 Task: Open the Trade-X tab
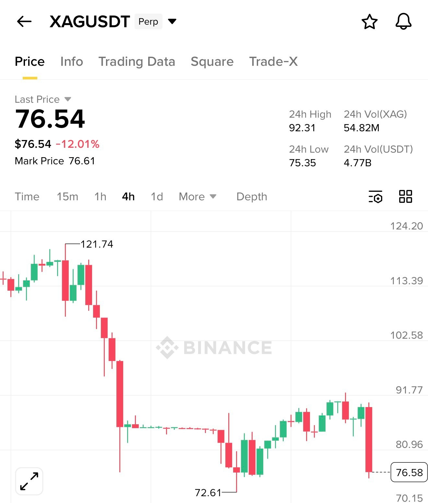pyautogui.click(x=273, y=62)
